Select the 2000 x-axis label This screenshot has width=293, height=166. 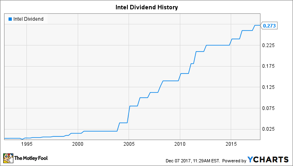78,144
